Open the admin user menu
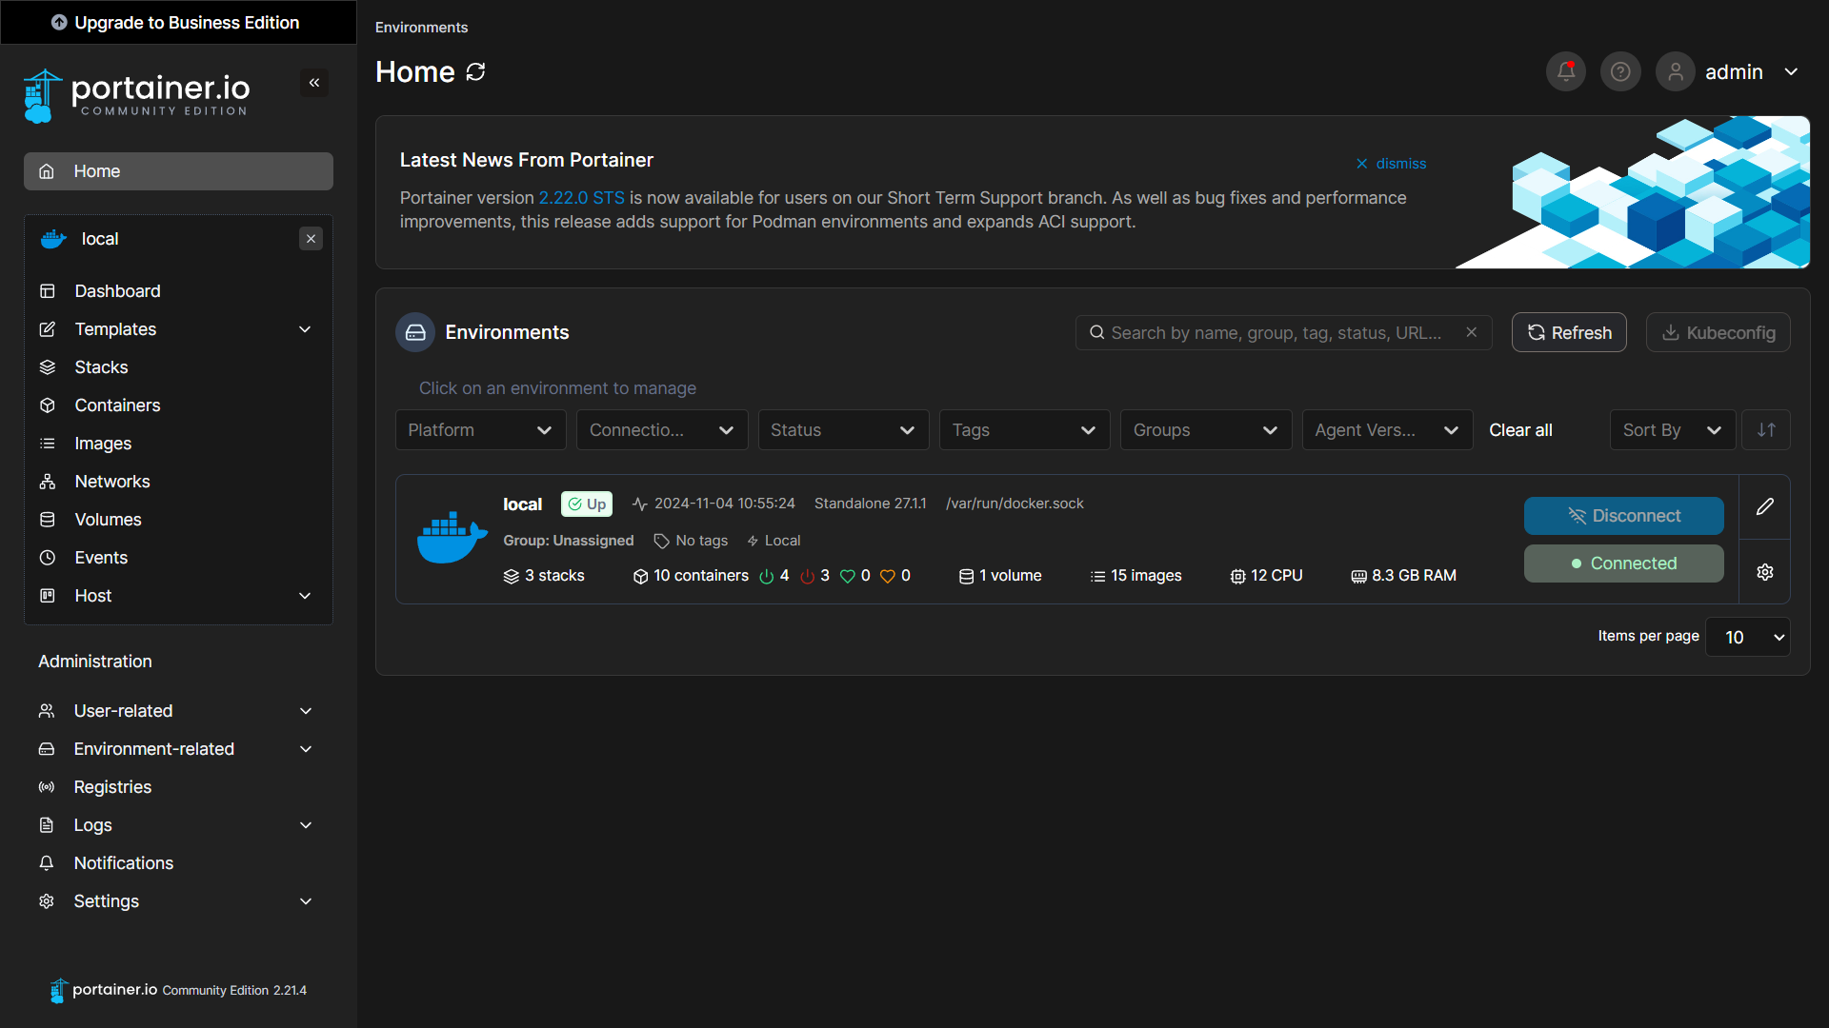1829x1028 pixels. click(x=1735, y=71)
